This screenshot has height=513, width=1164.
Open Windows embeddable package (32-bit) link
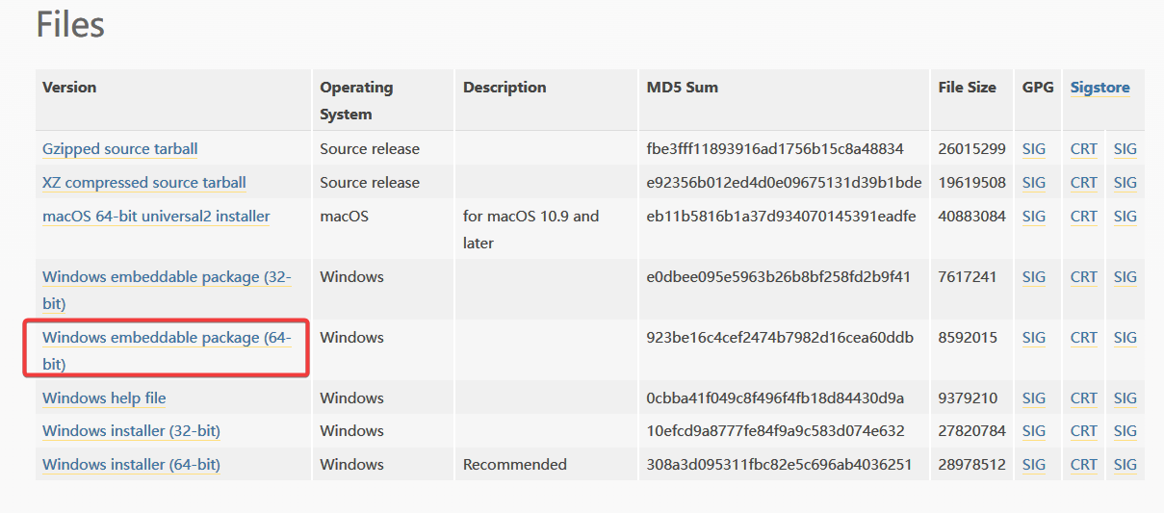pyautogui.click(x=166, y=277)
